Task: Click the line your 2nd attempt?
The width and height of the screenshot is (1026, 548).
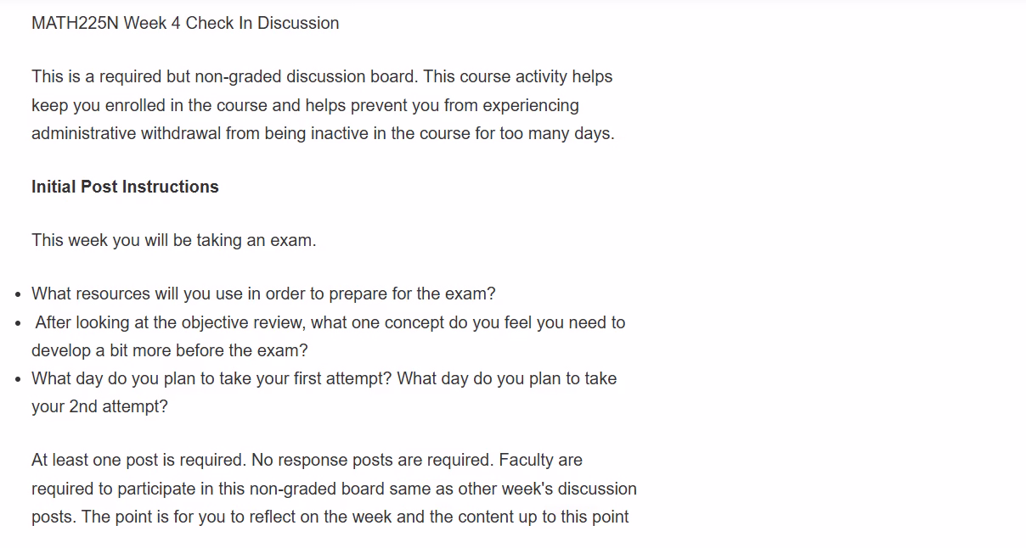Action: [99, 406]
